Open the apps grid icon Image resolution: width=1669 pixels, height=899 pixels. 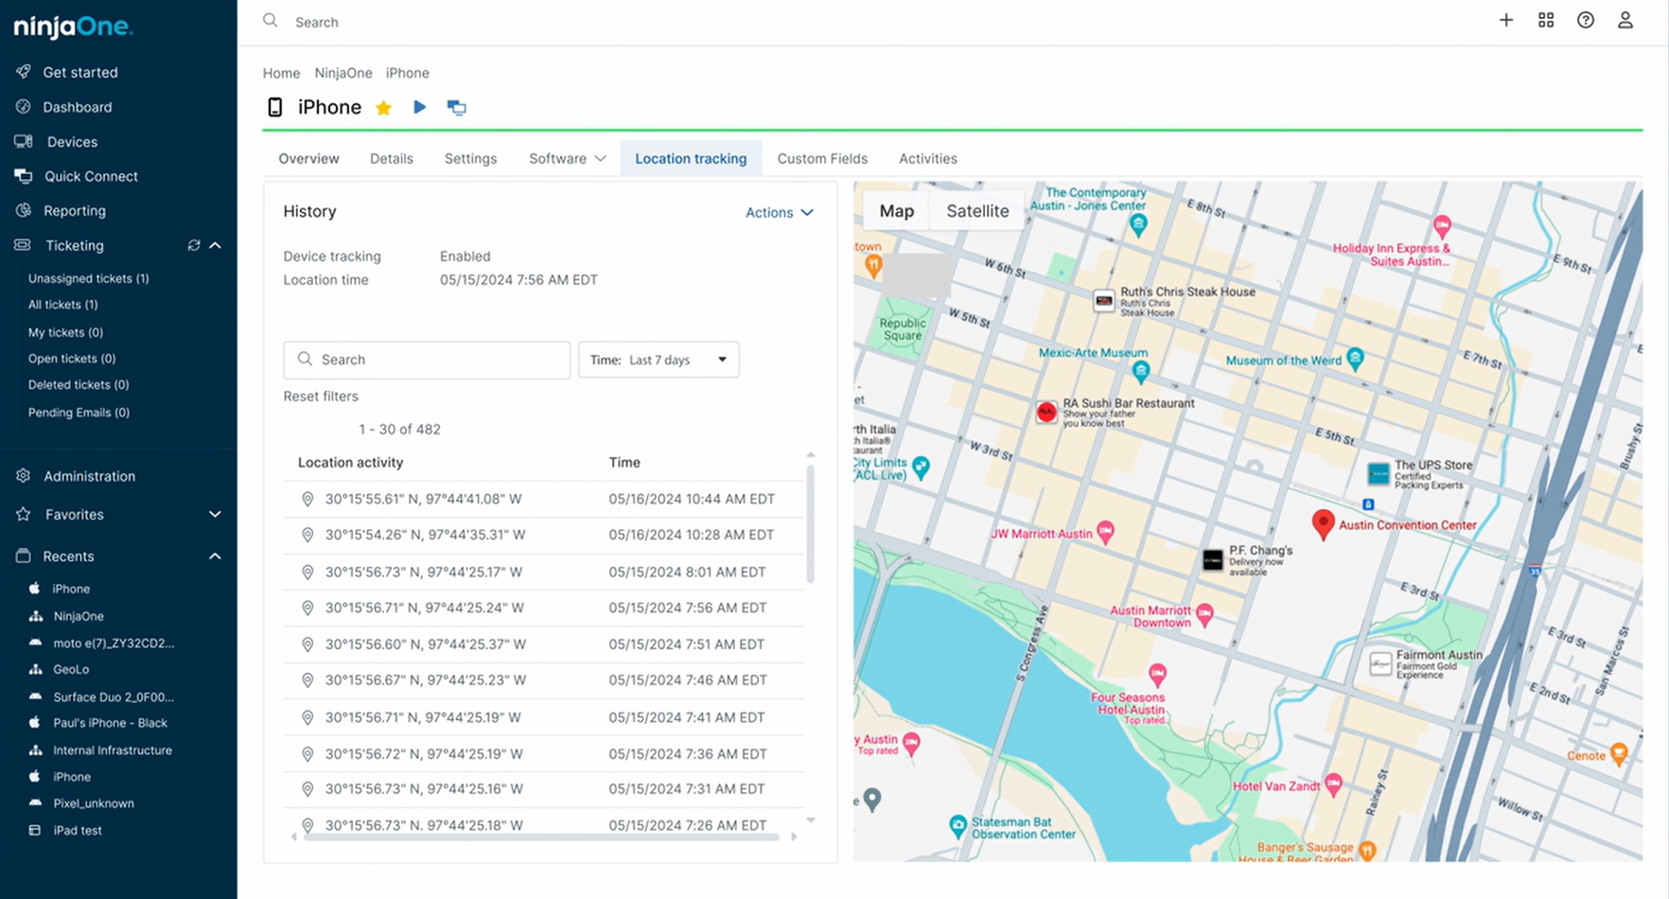(x=1545, y=20)
